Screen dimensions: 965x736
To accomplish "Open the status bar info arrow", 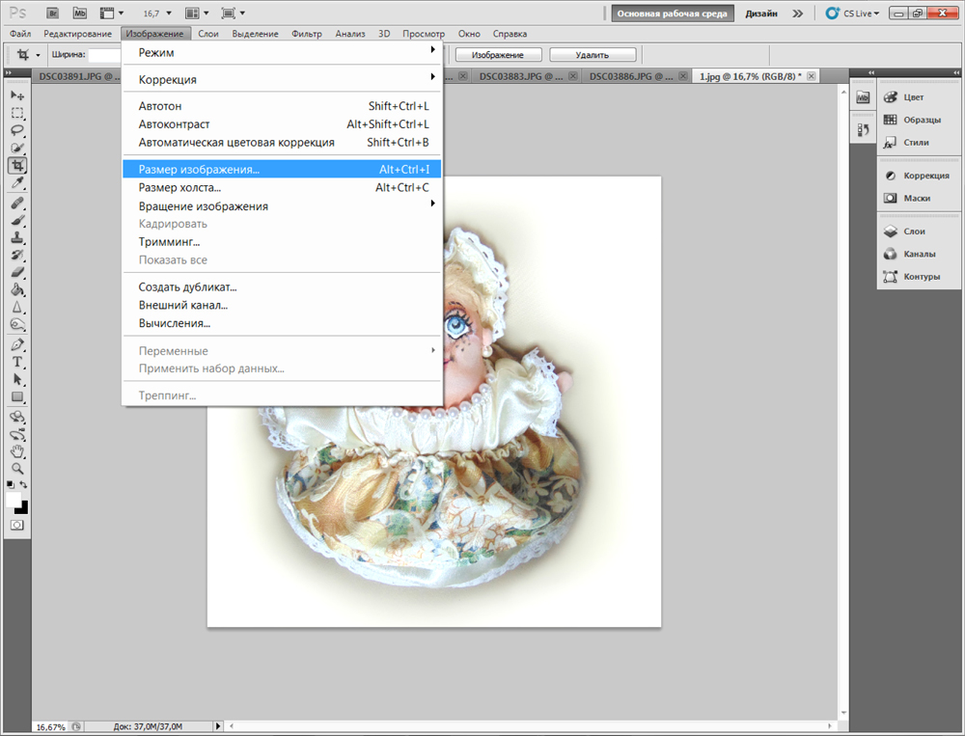I will [x=218, y=726].
